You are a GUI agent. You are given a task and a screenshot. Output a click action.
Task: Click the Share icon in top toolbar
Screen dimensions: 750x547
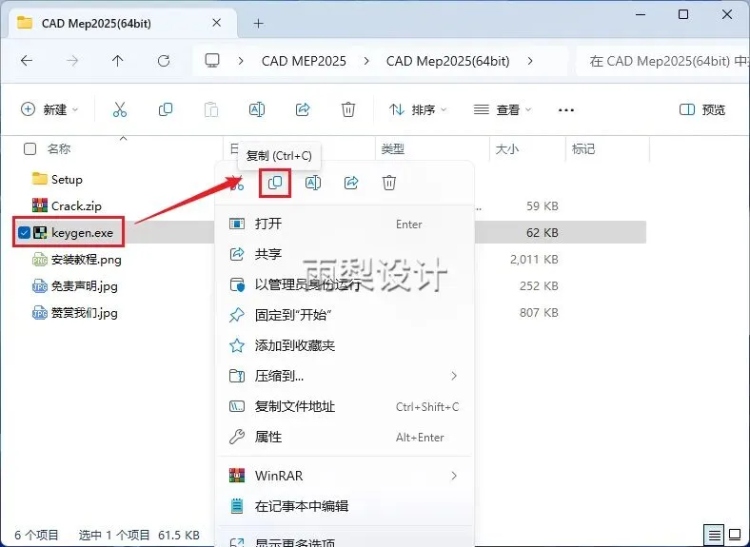pos(303,110)
